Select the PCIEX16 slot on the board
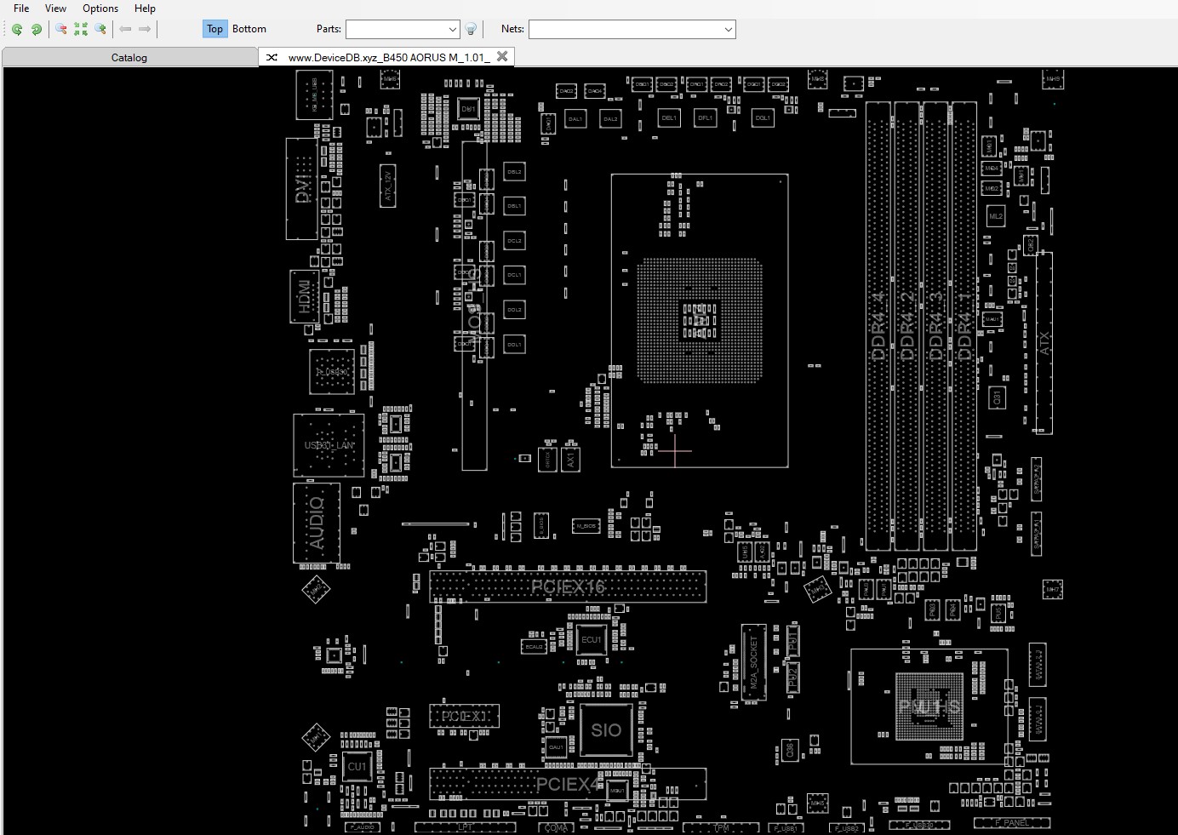This screenshot has width=1178, height=835. coord(568,586)
